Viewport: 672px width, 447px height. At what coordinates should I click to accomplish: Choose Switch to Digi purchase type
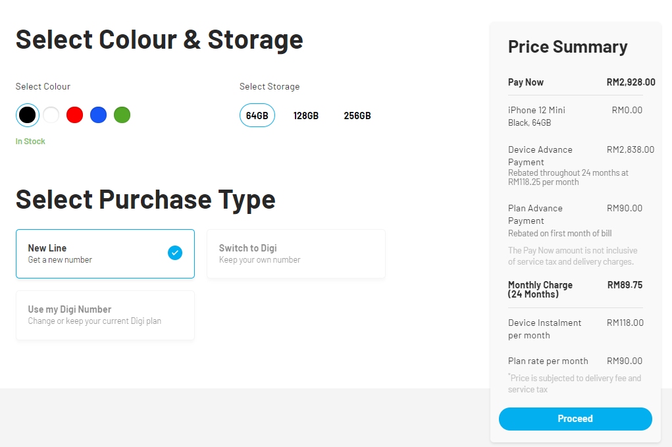tap(296, 253)
